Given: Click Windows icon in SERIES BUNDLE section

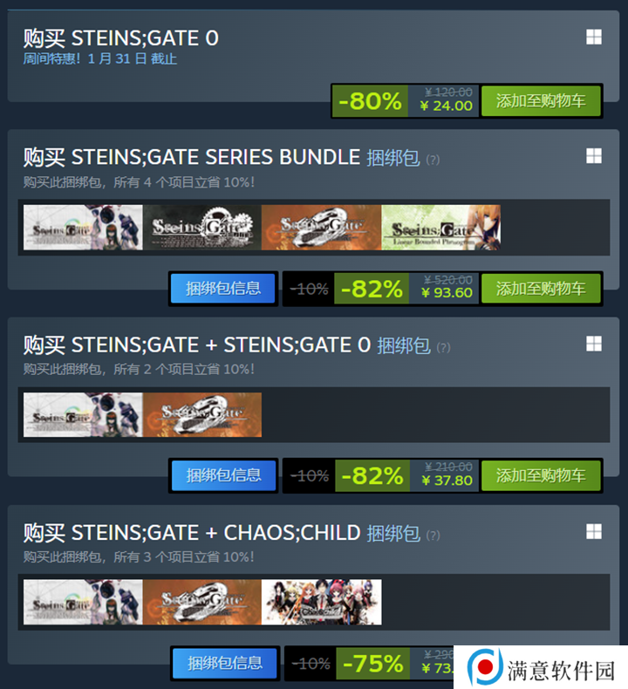Looking at the screenshot, I should coord(594,155).
